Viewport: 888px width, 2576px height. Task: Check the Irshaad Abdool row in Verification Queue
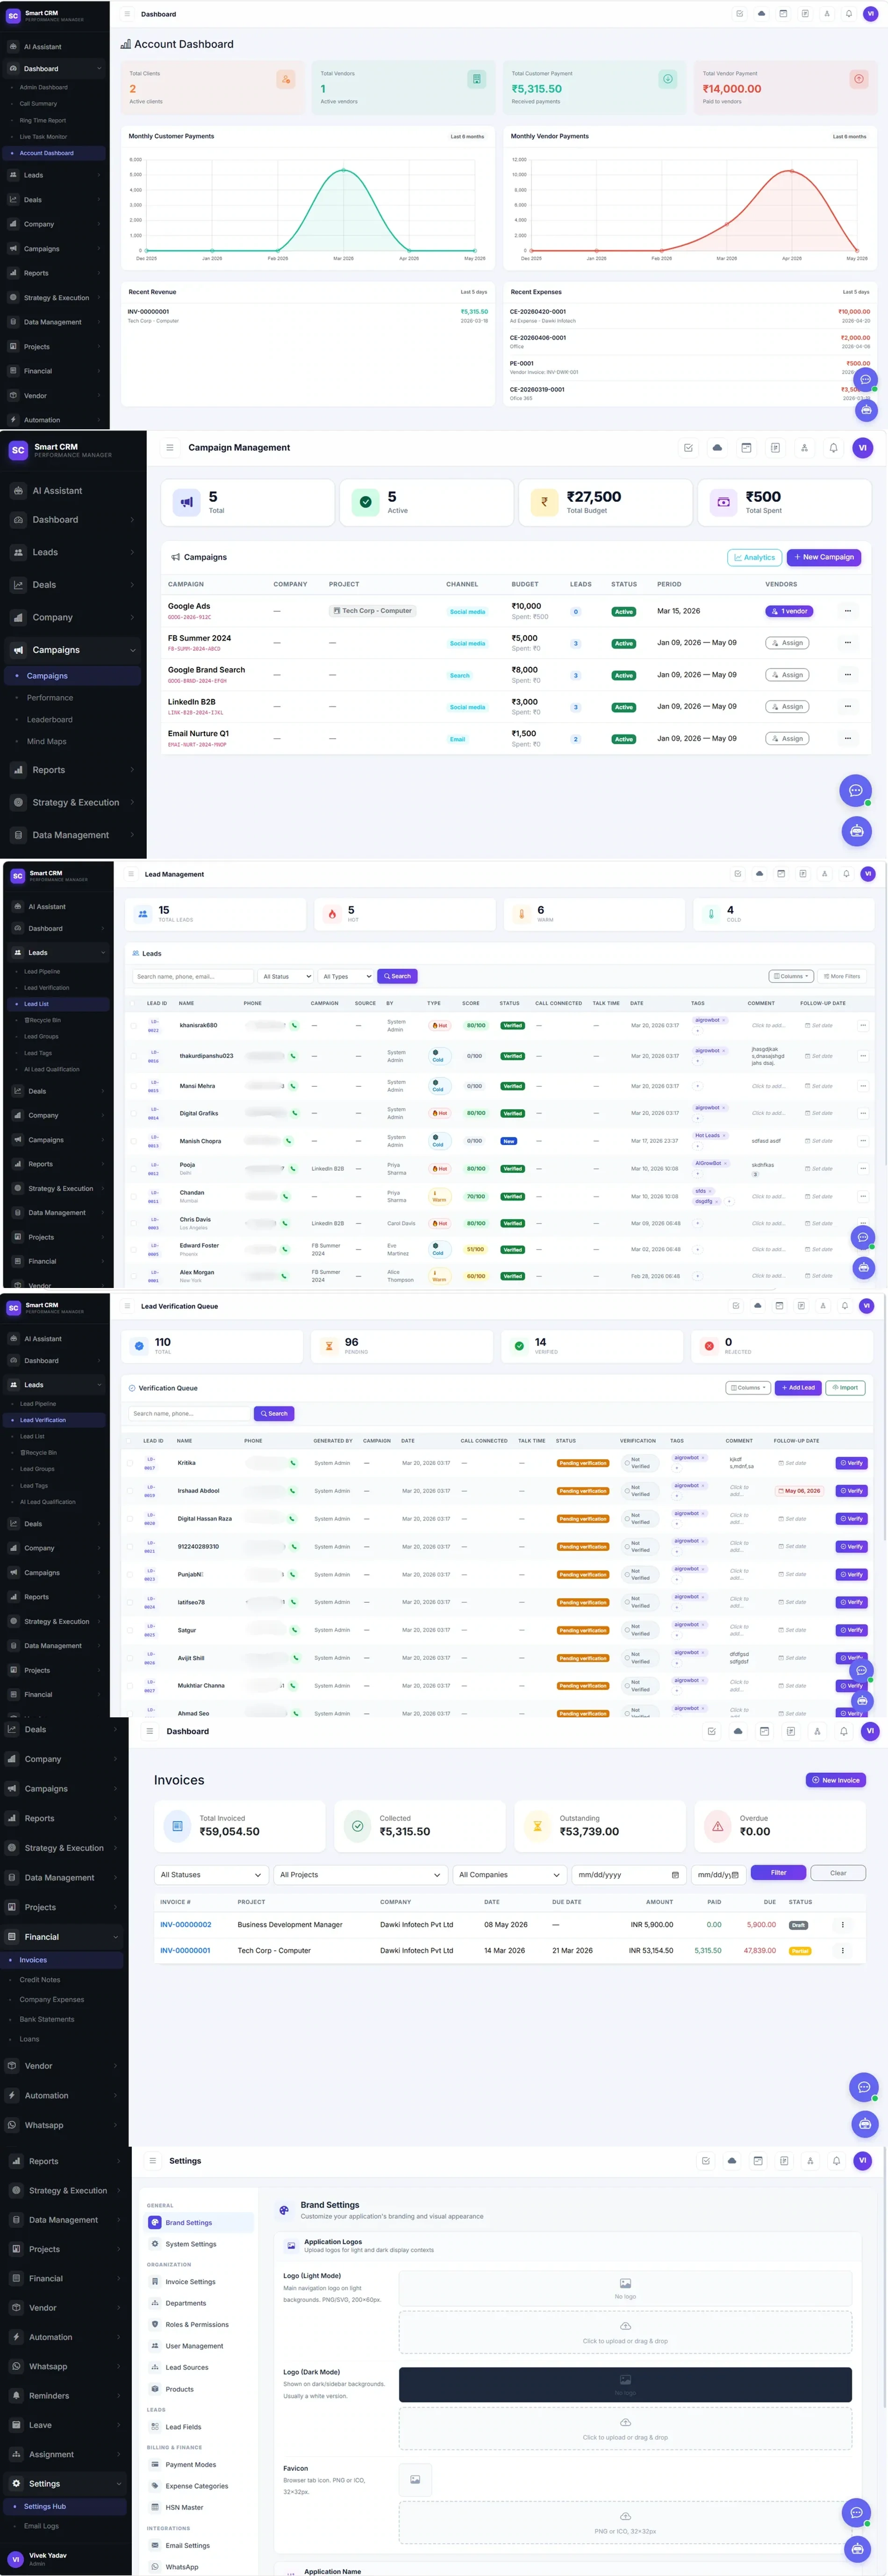[x=130, y=1491]
